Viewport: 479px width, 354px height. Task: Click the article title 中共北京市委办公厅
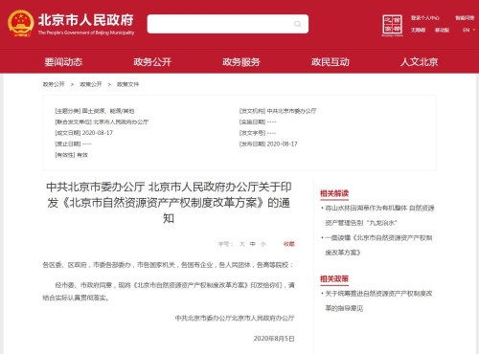[x=169, y=203]
